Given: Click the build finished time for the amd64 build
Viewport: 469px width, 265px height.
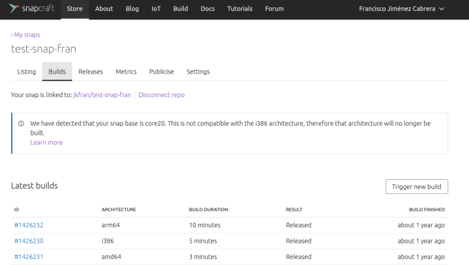Looking at the screenshot, I should click(x=421, y=257).
